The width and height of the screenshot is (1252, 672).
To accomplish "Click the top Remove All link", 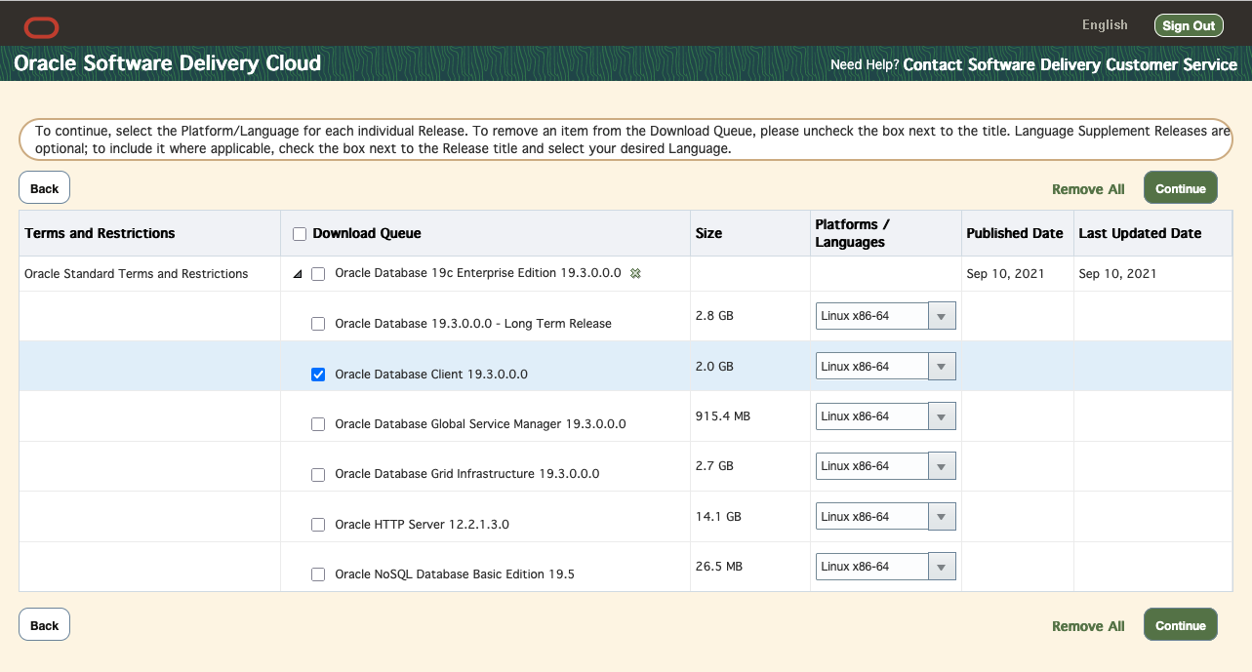I will point(1088,189).
